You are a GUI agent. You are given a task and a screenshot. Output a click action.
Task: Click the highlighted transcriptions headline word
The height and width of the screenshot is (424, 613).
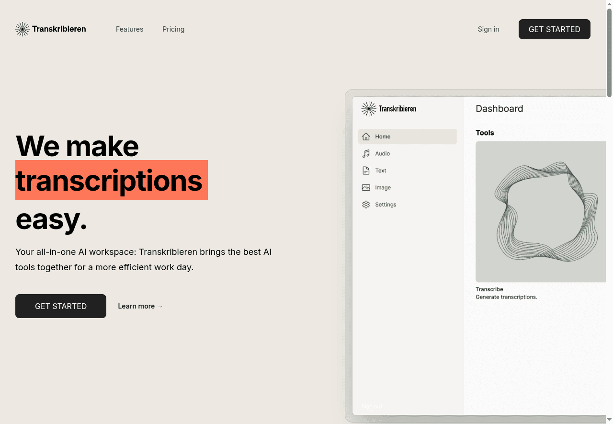coord(109,181)
